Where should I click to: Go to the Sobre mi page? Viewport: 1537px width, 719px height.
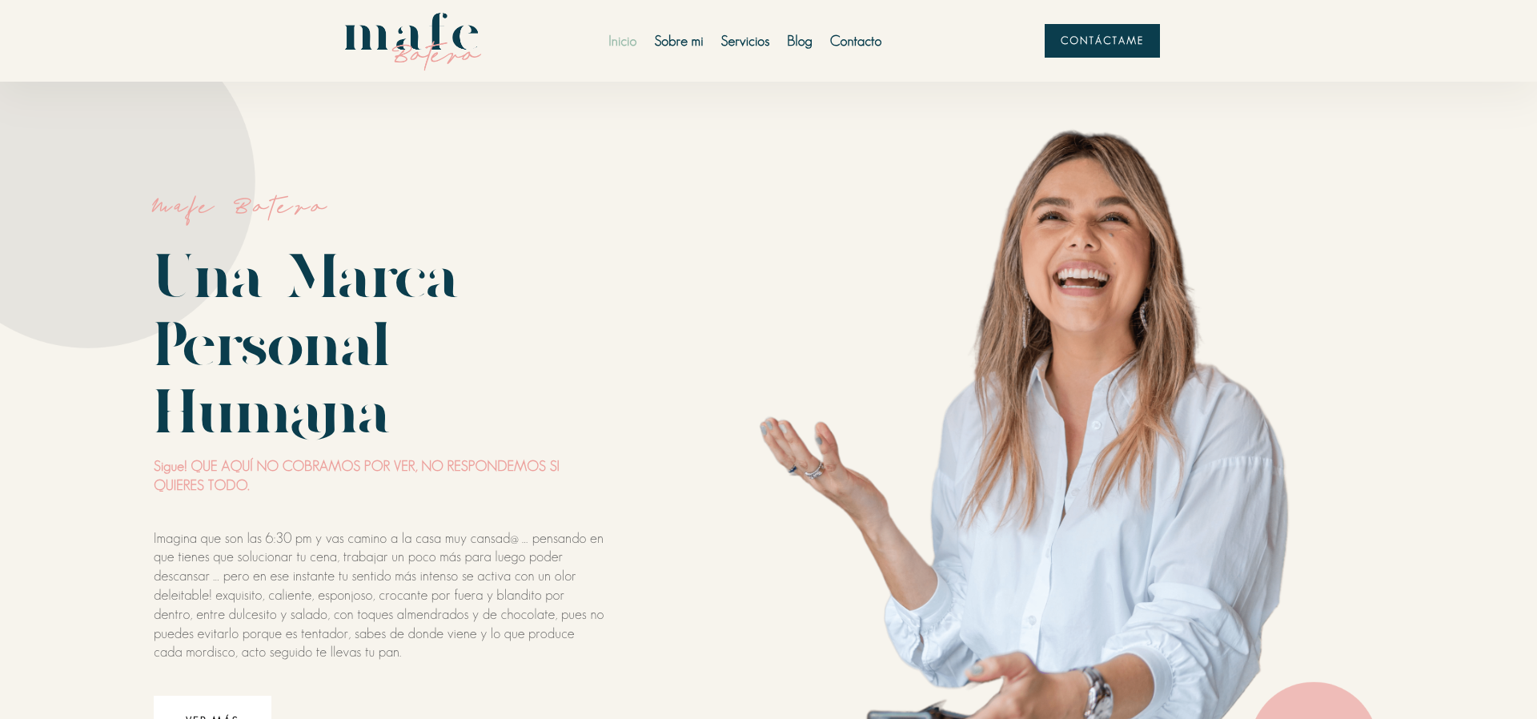678,41
